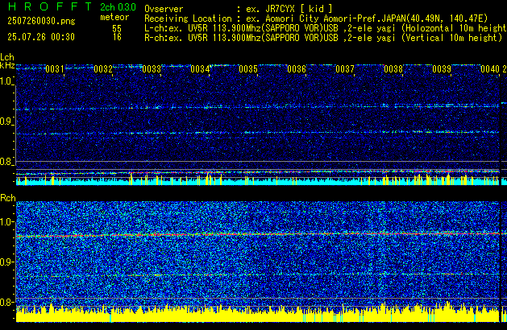Click the date stamp 25.07.26 00:30

click(x=41, y=37)
